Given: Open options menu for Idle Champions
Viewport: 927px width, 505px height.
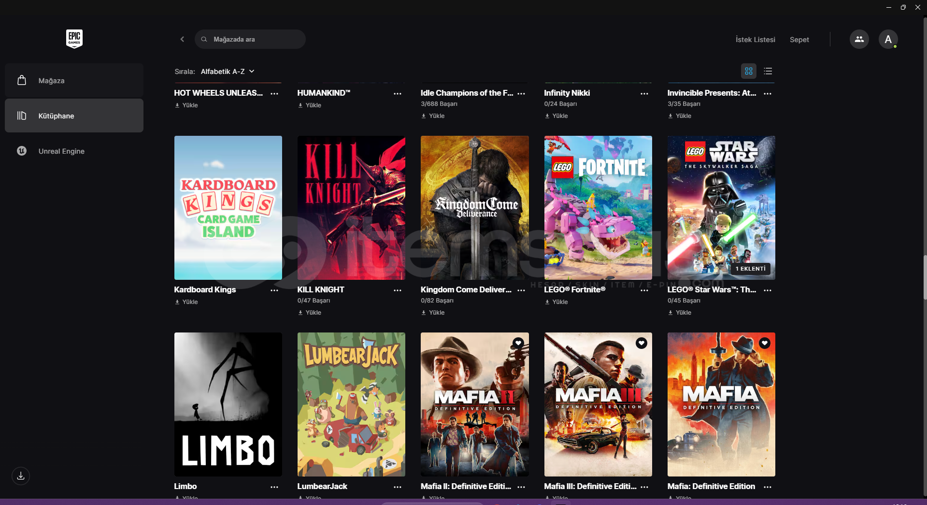Looking at the screenshot, I should pyautogui.click(x=521, y=94).
